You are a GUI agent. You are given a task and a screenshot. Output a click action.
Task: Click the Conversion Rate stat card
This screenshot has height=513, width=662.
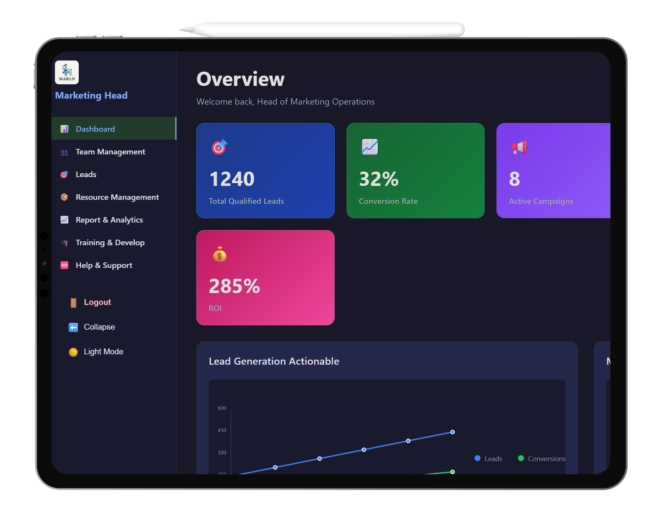tap(415, 170)
